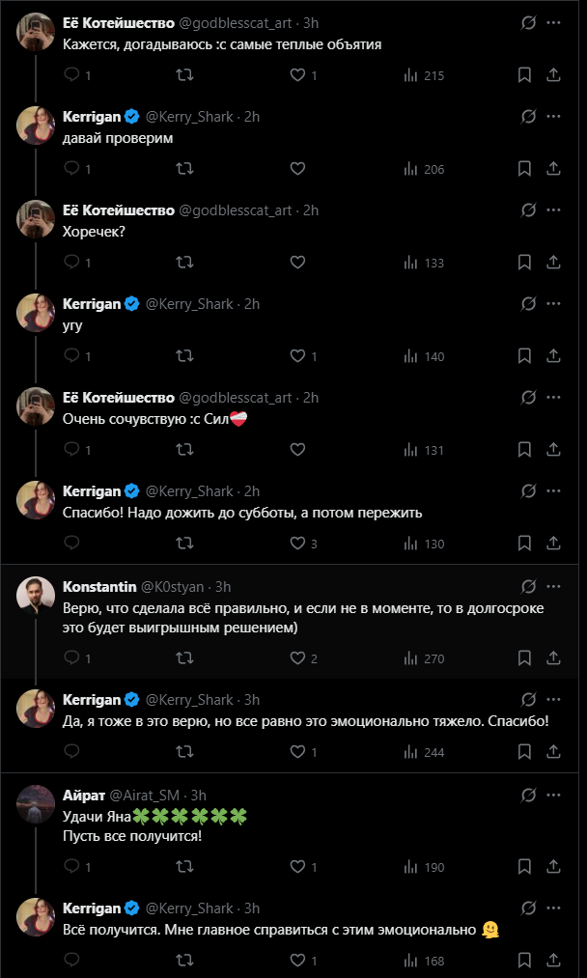Reply to Kerrigan's last tweet
Screen dimensions: 587x978
(71, 961)
